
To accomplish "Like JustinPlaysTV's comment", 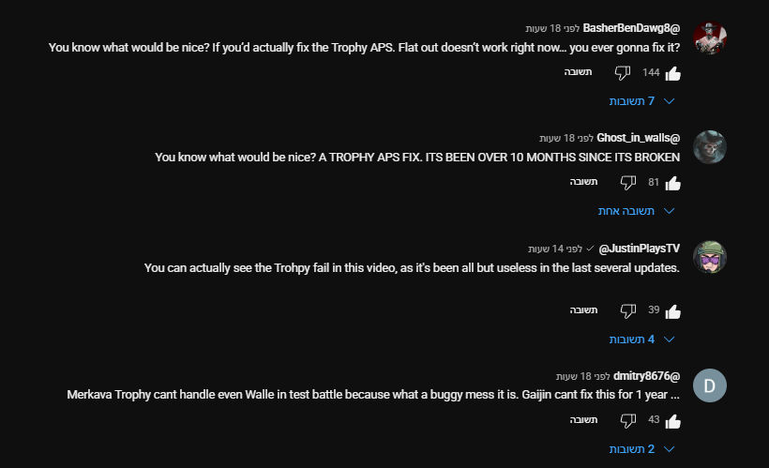I will point(672,310).
